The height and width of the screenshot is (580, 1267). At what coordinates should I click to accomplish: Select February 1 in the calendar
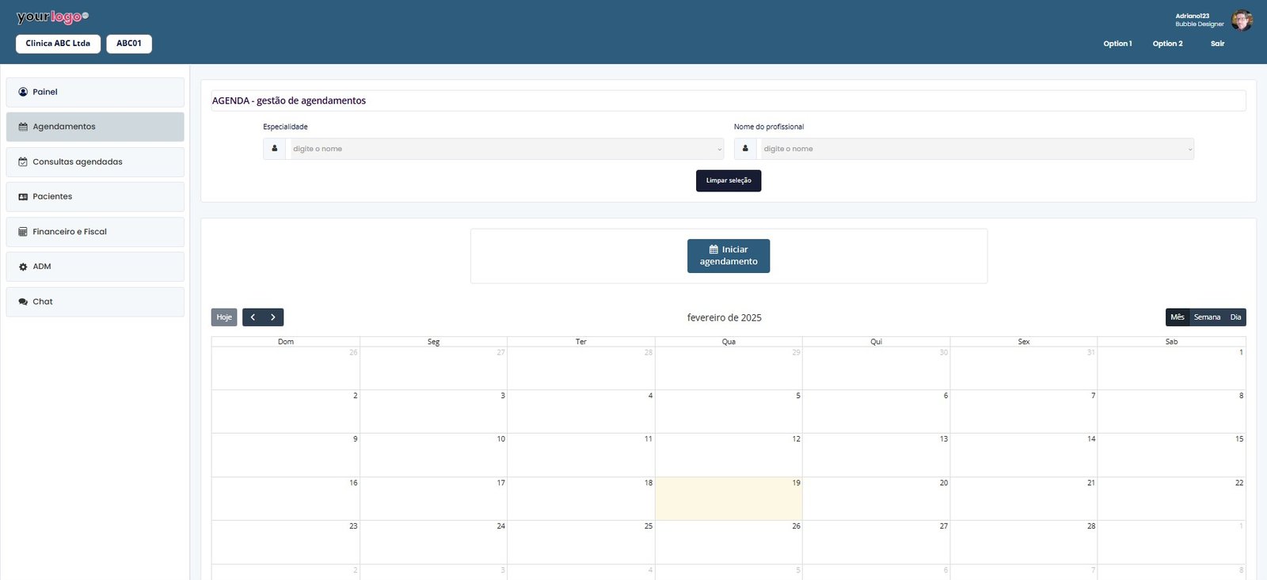coord(1171,368)
